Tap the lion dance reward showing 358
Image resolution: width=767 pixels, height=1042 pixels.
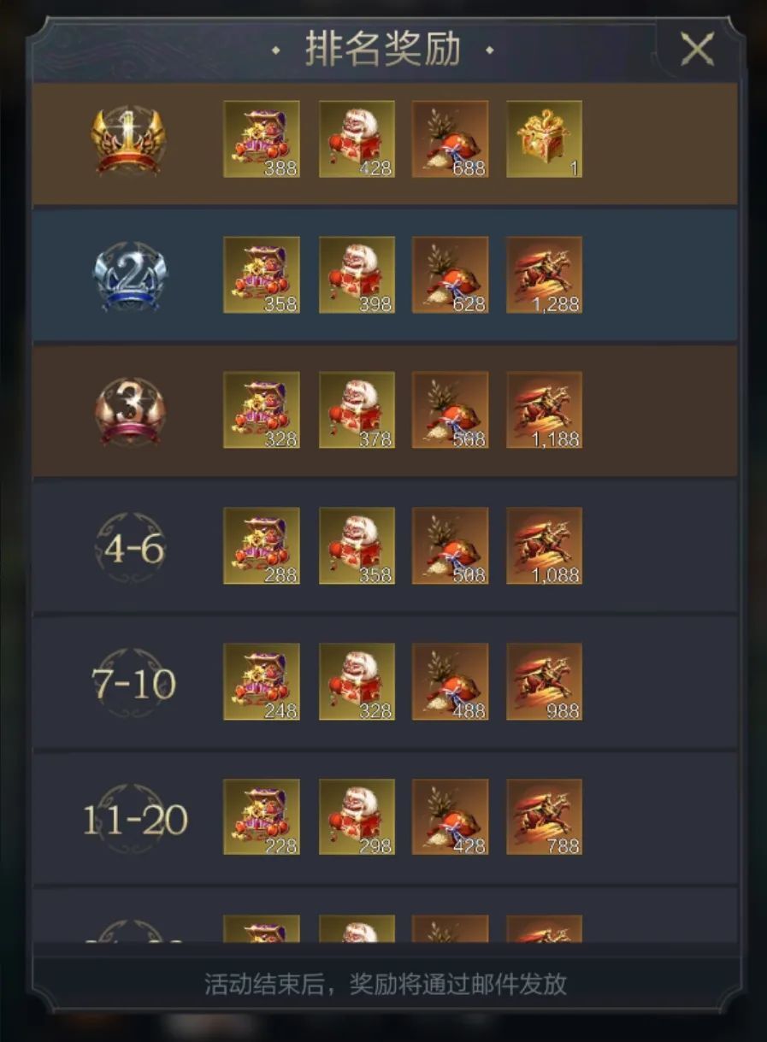pyautogui.click(x=357, y=545)
